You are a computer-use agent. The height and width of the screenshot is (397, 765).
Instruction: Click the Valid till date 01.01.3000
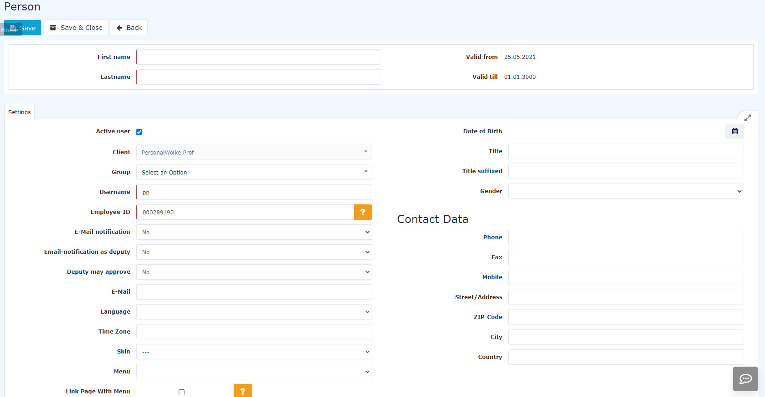[520, 77]
